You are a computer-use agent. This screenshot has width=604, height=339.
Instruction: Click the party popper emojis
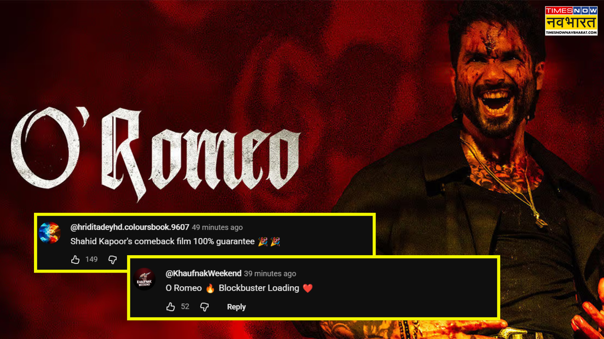(x=269, y=242)
